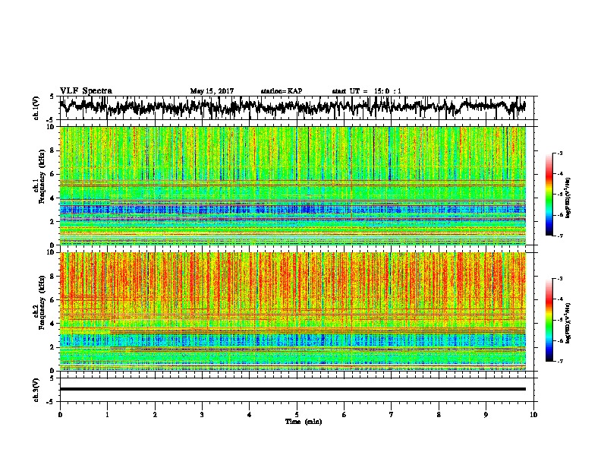Click the "Time (min)" axis label

pos(304,422)
